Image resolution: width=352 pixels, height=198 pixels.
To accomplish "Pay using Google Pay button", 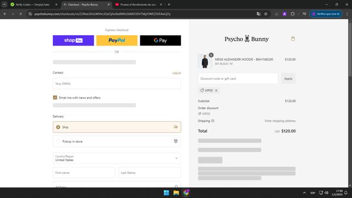I will click(x=160, y=40).
